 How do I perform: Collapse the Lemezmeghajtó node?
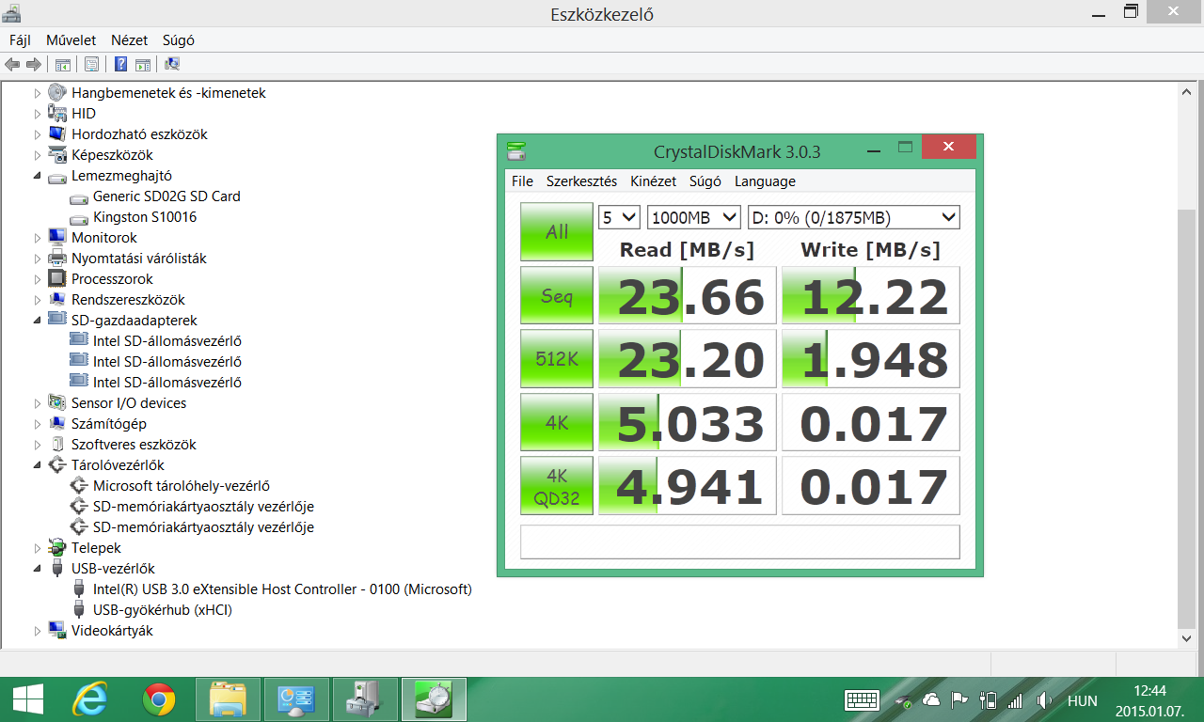(38, 176)
